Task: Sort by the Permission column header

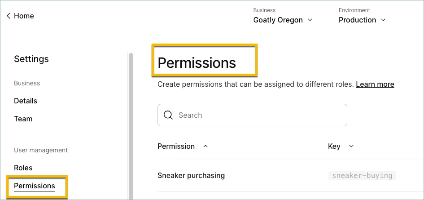Action: [176, 147]
